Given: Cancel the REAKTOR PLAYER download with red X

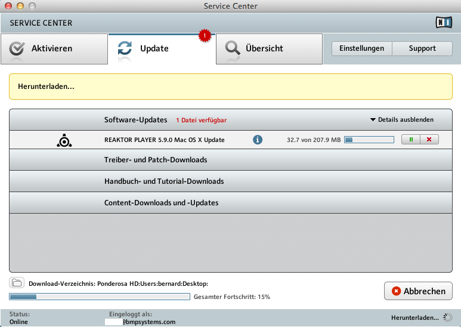Looking at the screenshot, I should [x=429, y=140].
